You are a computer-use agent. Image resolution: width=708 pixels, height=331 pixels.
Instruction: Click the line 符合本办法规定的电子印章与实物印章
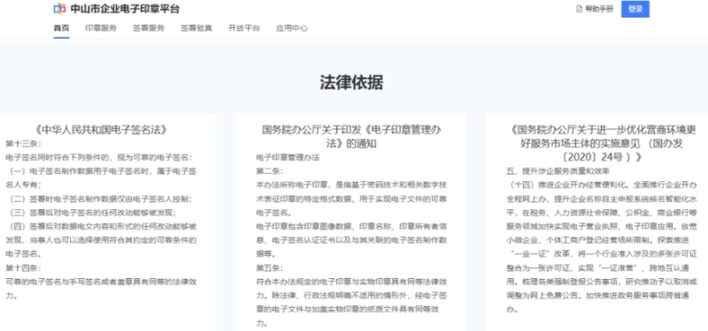click(x=351, y=302)
